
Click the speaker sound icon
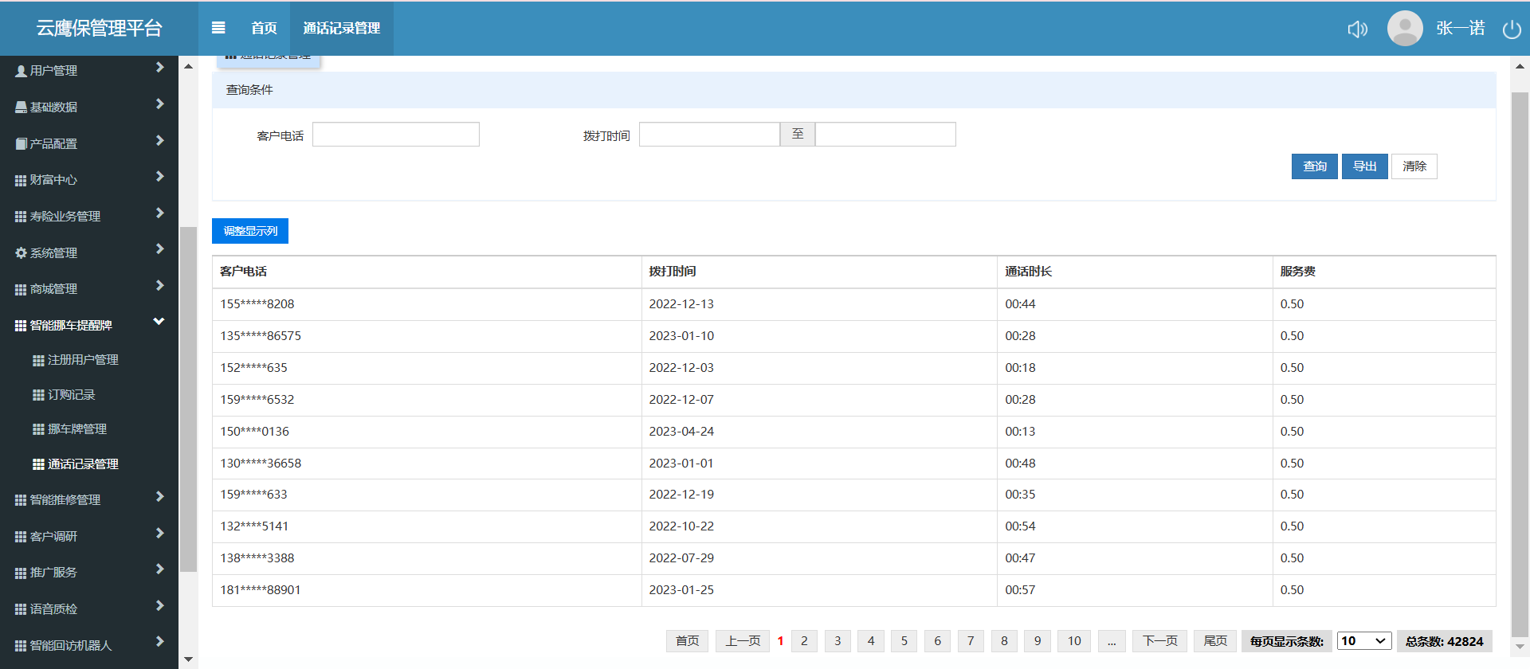click(x=1357, y=29)
